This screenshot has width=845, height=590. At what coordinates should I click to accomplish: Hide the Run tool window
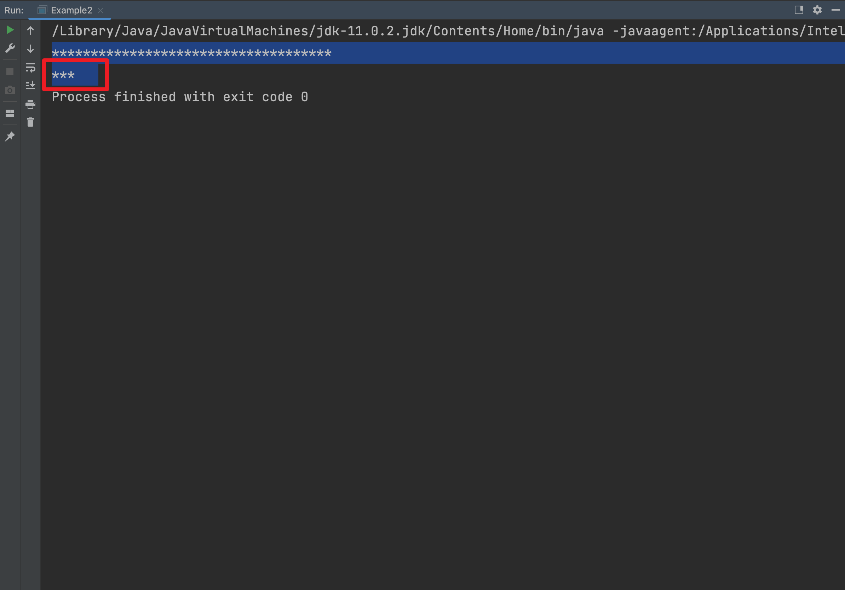[835, 10]
